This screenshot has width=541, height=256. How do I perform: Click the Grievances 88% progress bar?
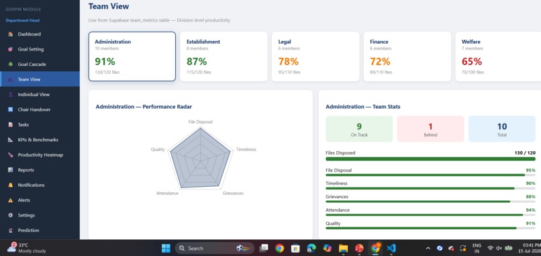[x=431, y=202]
